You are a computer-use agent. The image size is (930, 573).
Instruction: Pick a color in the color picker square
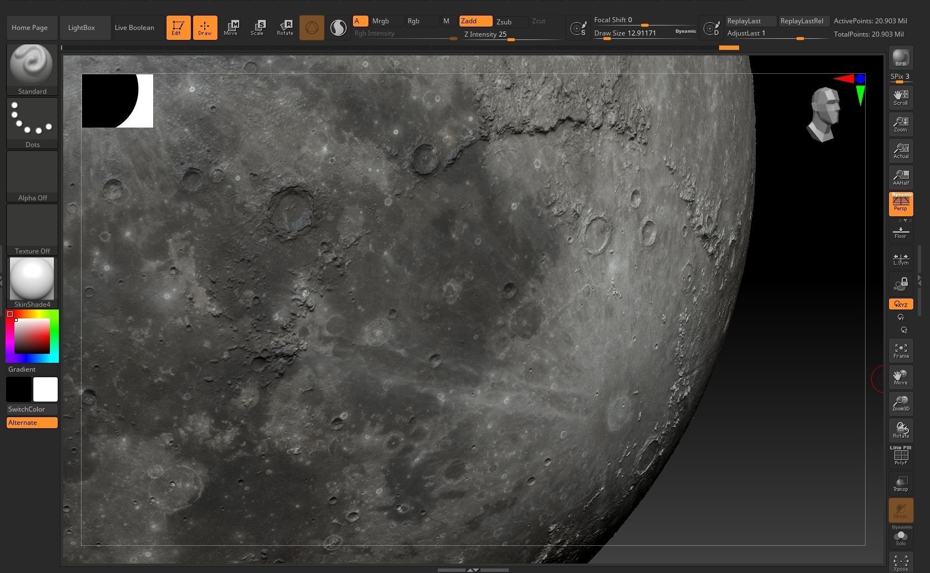(32, 336)
